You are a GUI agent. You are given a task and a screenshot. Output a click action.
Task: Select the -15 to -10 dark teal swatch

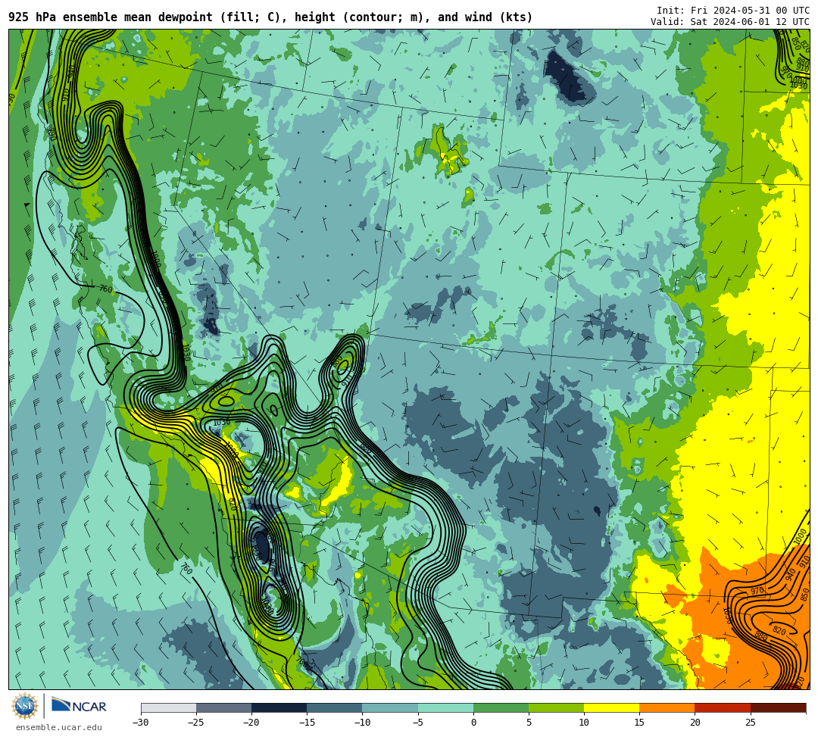(335, 707)
